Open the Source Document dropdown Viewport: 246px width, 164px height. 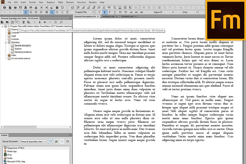33,141
